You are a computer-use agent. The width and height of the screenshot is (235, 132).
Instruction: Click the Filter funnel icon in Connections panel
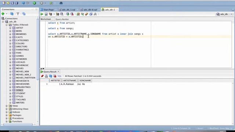18,14
